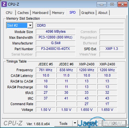The height and width of the screenshot is (128, 129).
Task: Open the Graphics tab
Action: click(88, 13)
